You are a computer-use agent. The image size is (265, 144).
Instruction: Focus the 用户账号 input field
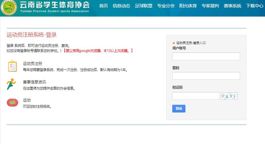click(x=206, y=56)
